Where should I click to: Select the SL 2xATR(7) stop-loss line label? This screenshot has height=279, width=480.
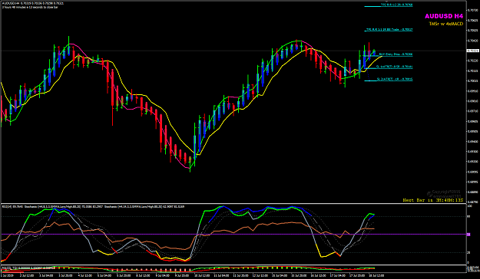click(395, 79)
